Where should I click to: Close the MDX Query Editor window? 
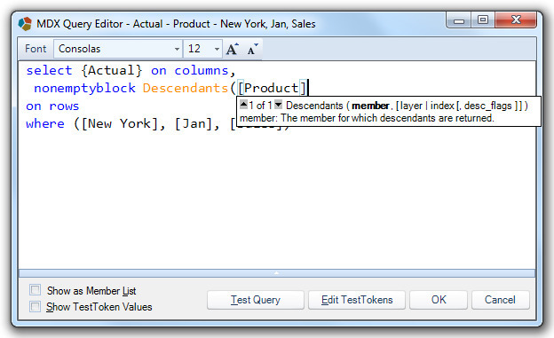(516, 20)
